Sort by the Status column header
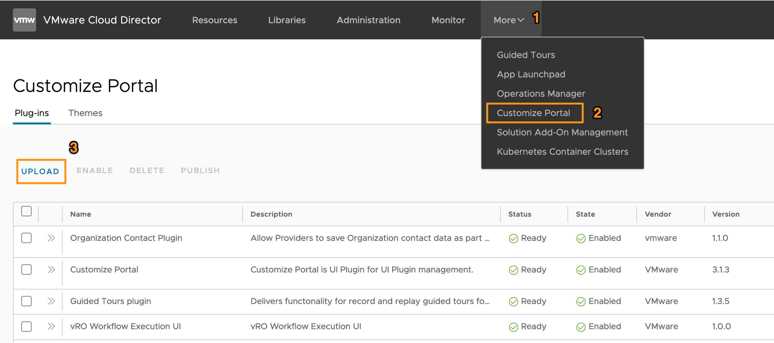 point(520,214)
